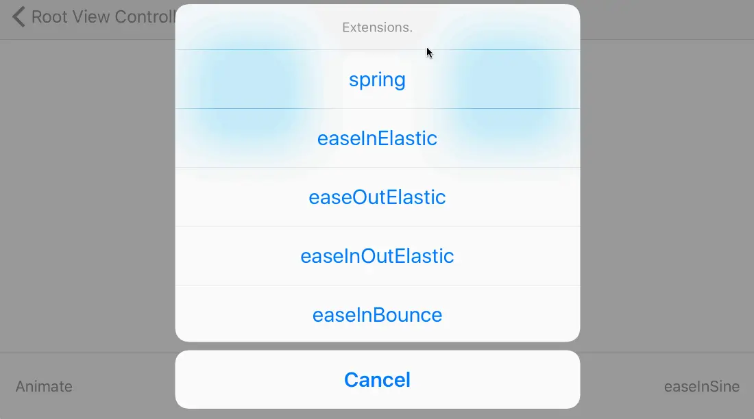Tap easeInBounce, the last list entry
Screen dimensions: 754x419
[x=377, y=315]
